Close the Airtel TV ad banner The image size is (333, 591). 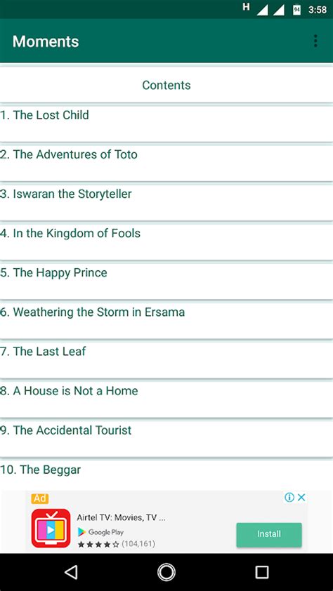(301, 498)
